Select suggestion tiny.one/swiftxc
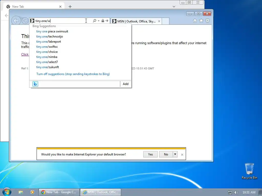Screen dimensions: 262x196 point(47,47)
